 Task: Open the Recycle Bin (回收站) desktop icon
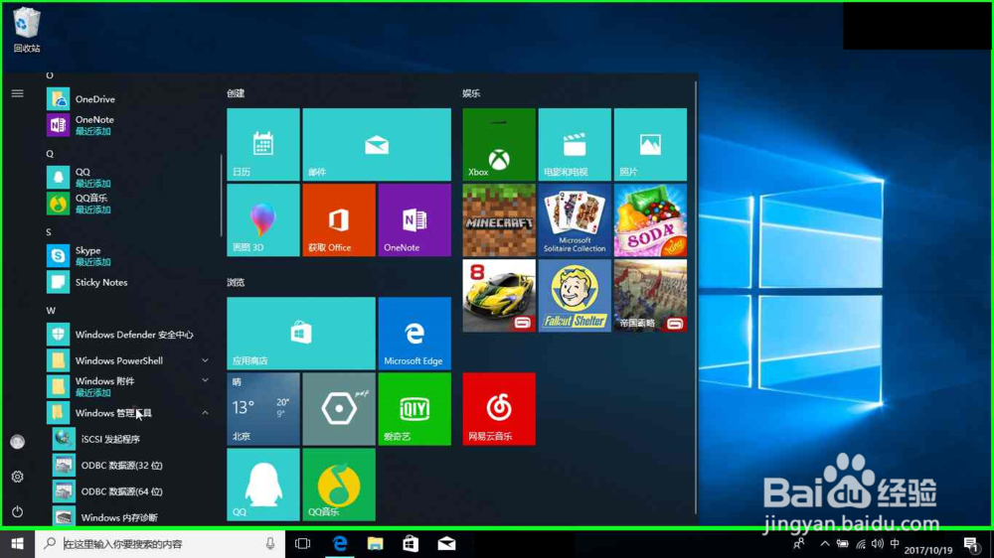coord(27,30)
